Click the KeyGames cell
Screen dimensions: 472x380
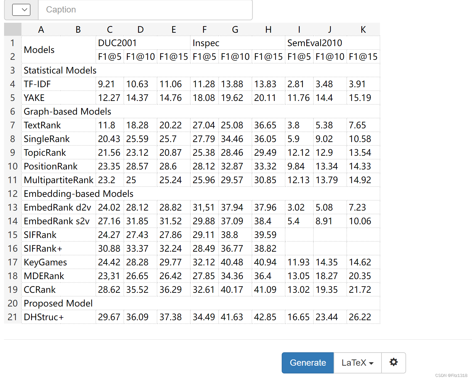click(58, 262)
